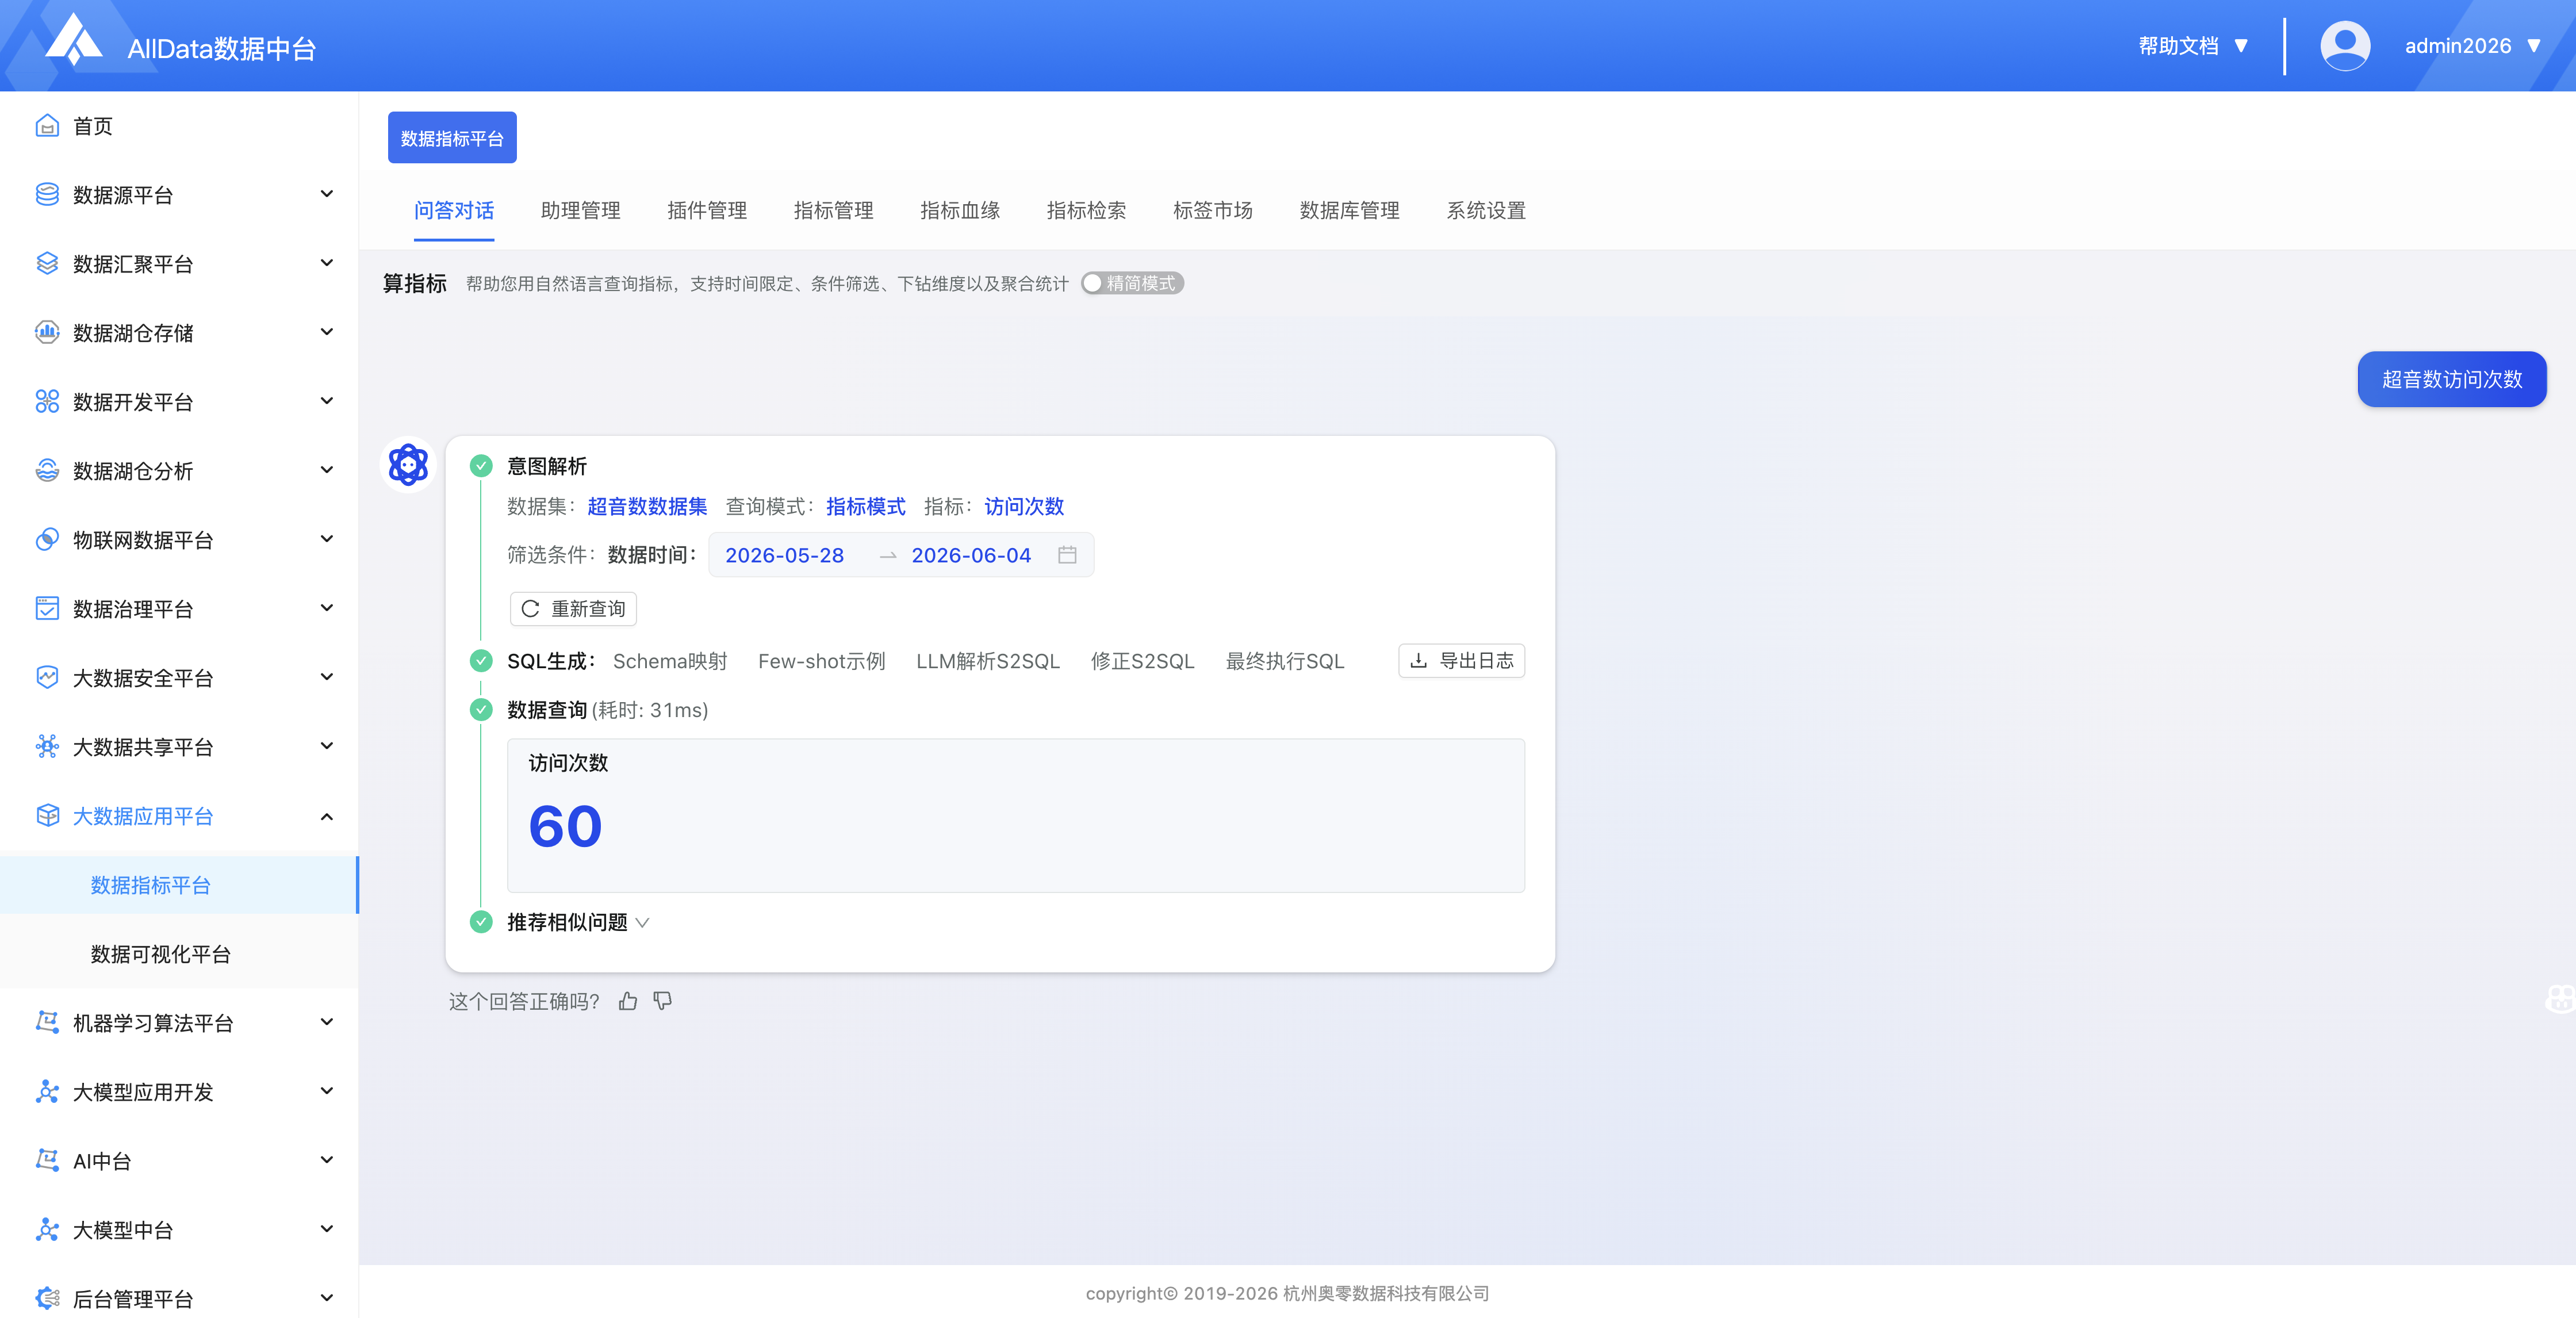The height and width of the screenshot is (1318, 2576).
Task: Switch to 指标管理 tab
Action: pos(833,211)
